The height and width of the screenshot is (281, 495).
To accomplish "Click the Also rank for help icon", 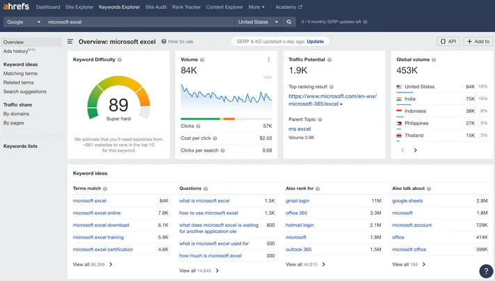I will point(318,188).
